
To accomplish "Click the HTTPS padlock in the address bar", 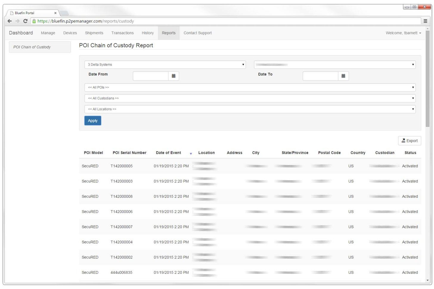I will click(35, 21).
